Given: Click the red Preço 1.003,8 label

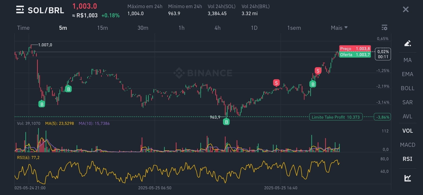Looking at the screenshot, I should click(355, 48).
